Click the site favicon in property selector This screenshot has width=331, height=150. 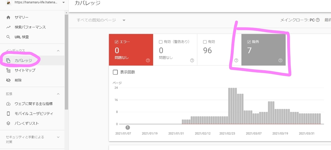click(x=9, y=3)
